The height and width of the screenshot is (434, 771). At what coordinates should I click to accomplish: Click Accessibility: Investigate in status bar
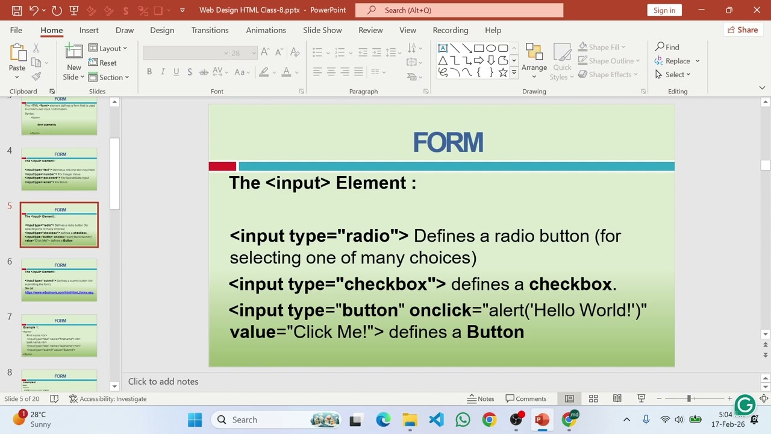pos(108,398)
